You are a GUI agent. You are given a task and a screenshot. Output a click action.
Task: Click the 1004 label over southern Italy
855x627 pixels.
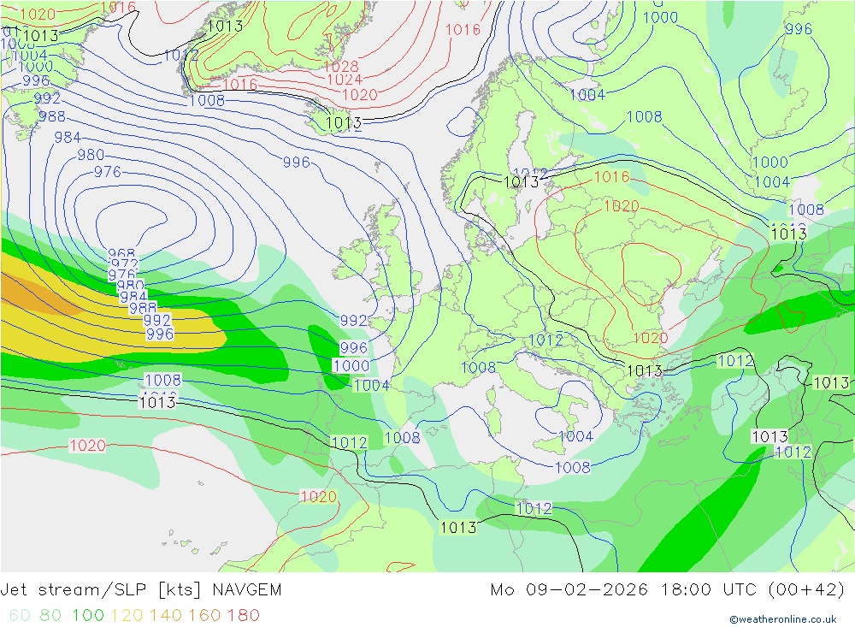(575, 436)
